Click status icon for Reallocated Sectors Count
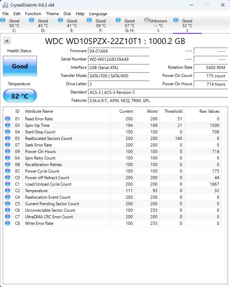The image size is (230, 287). pyautogui.click(x=8, y=138)
